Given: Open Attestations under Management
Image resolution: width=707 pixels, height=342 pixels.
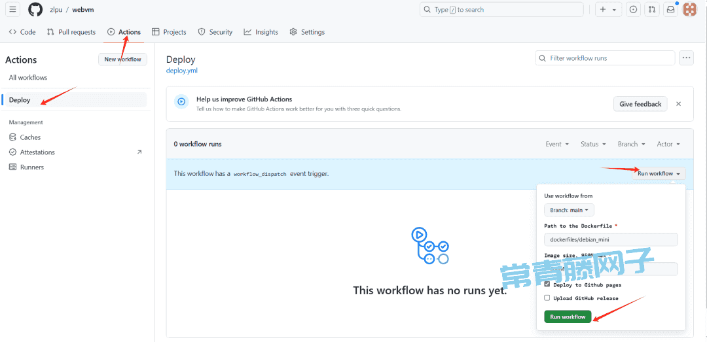Looking at the screenshot, I should pos(37,152).
